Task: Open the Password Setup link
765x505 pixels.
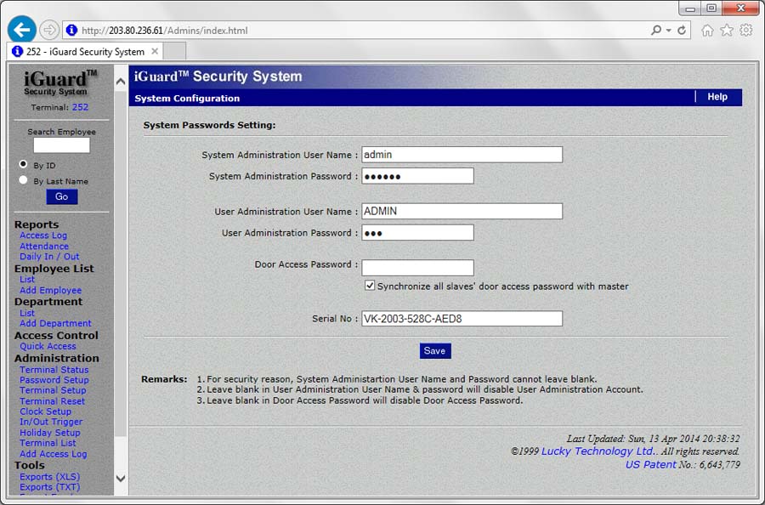Action: pyautogui.click(x=54, y=380)
